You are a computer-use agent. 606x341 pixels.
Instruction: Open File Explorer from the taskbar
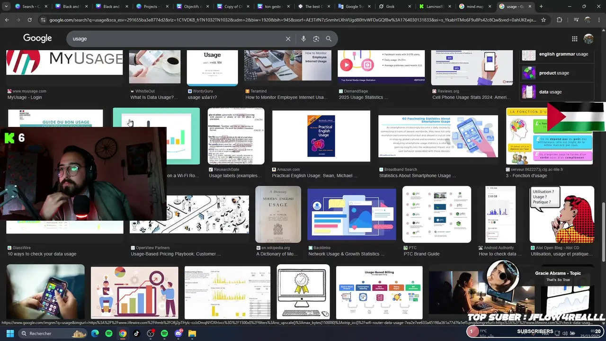coord(192,333)
